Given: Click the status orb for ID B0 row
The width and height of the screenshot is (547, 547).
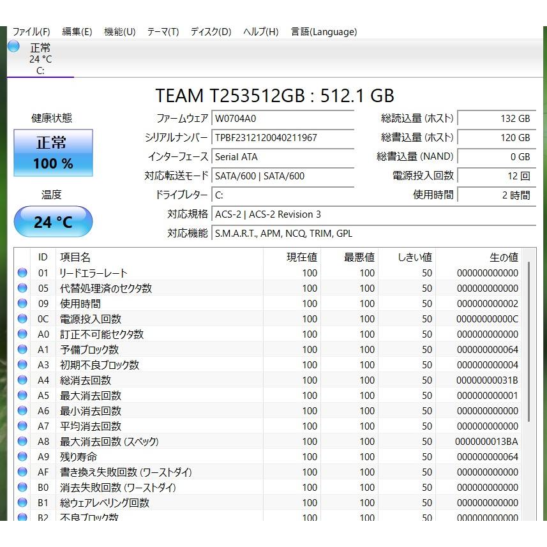Looking at the screenshot, I should pyautogui.click(x=22, y=487).
